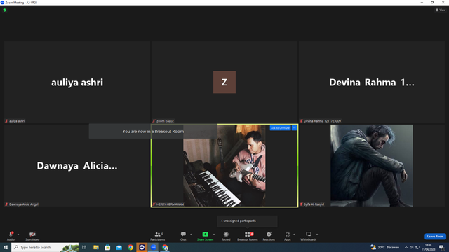
Task: Open File Explorer from taskbar
Action: coord(96,247)
